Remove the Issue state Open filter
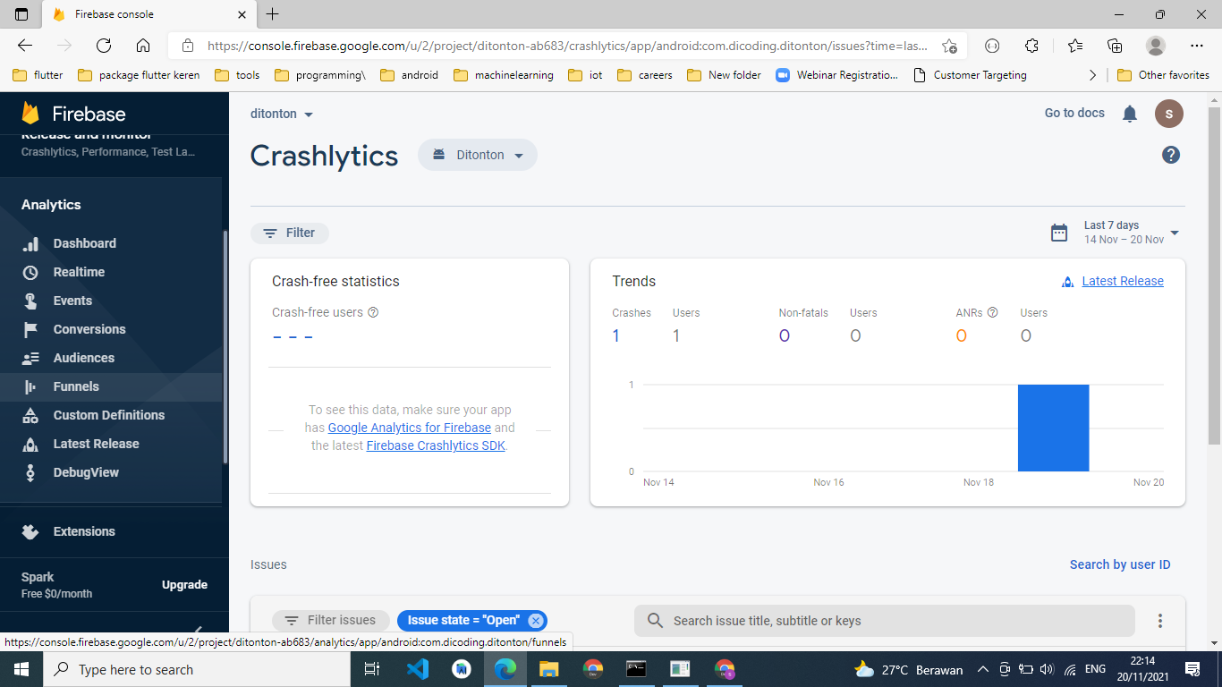Viewport: 1222px width, 687px height. (x=535, y=621)
